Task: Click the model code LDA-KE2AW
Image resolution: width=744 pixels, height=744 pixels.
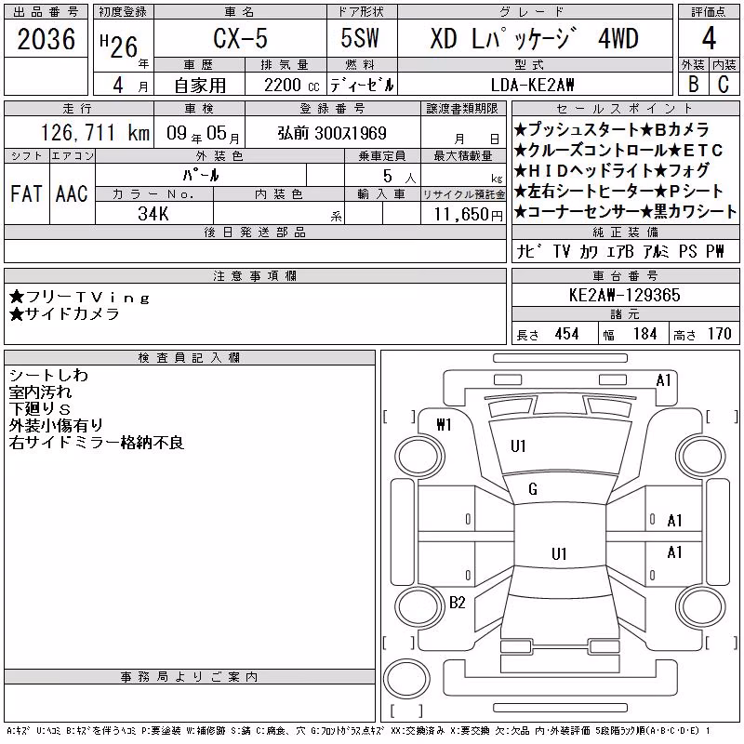Action: (532, 86)
